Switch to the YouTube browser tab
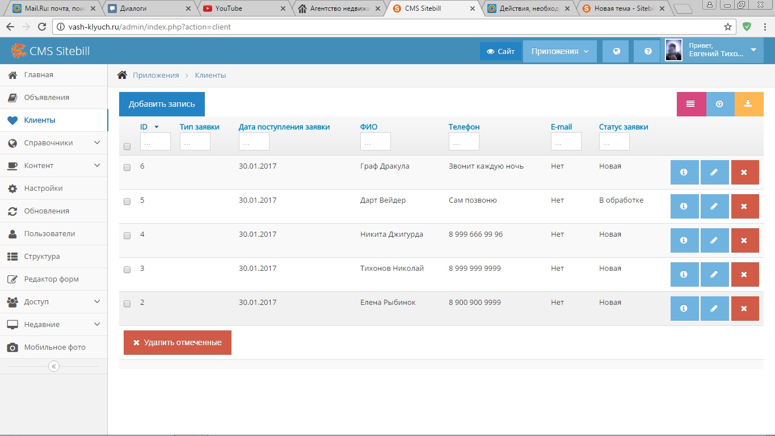The width and height of the screenshot is (775, 436). click(244, 9)
